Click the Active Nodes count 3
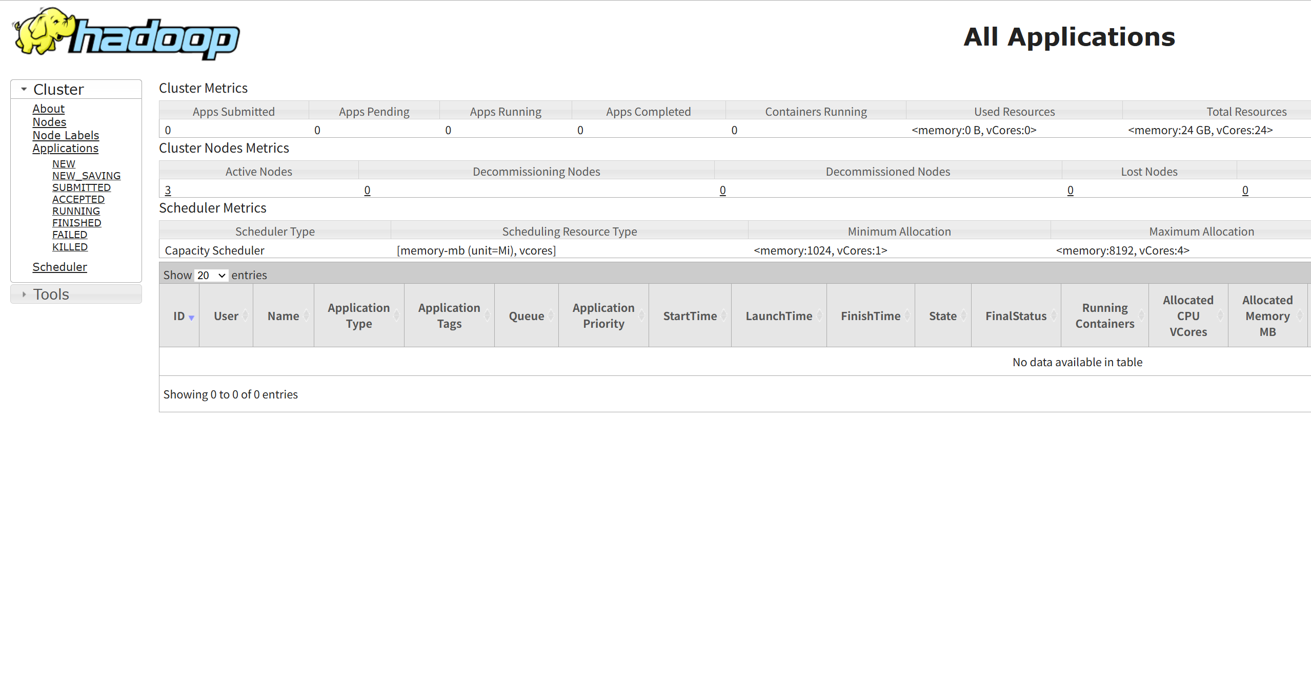The width and height of the screenshot is (1311, 674). click(168, 190)
